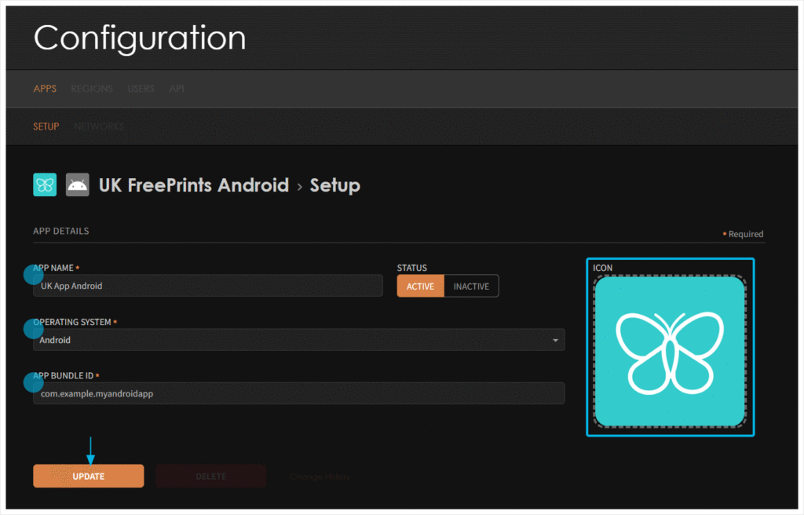This screenshot has height=515, width=804.
Task: Open the Change History link
Action: pos(320,477)
